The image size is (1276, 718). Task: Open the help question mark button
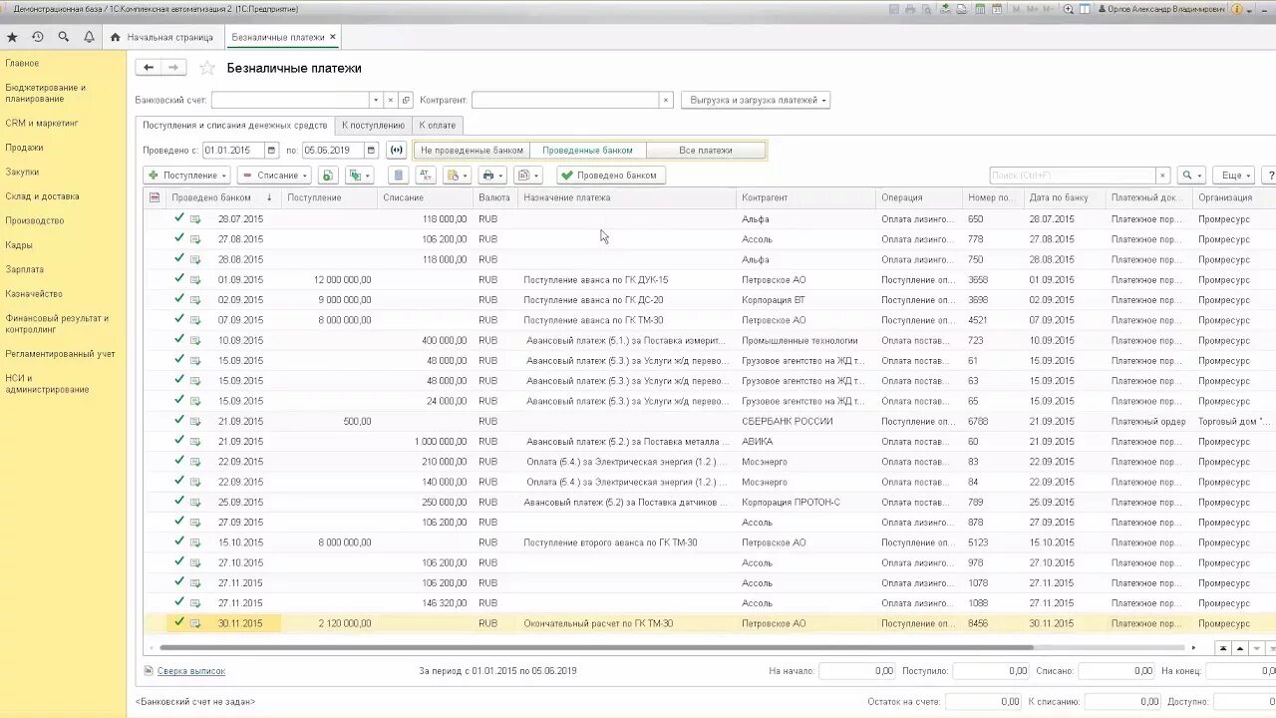(x=1270, y=176)
